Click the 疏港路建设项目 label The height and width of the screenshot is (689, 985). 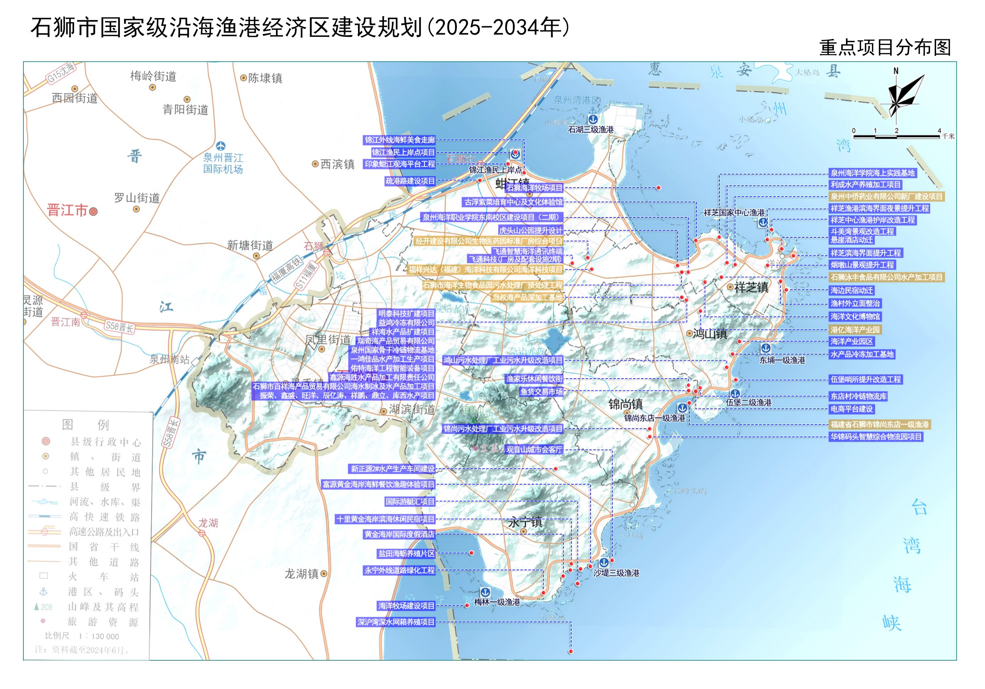pos(410,181)
